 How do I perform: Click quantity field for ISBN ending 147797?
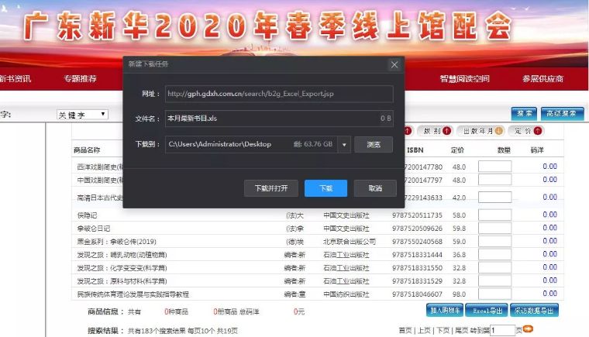(x=494, y=179)
